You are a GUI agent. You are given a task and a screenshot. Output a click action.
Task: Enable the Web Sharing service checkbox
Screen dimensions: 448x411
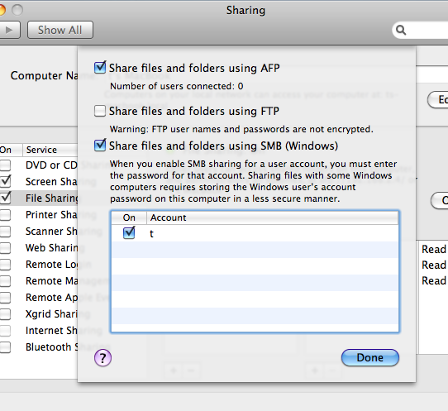(x=6, y=248)
